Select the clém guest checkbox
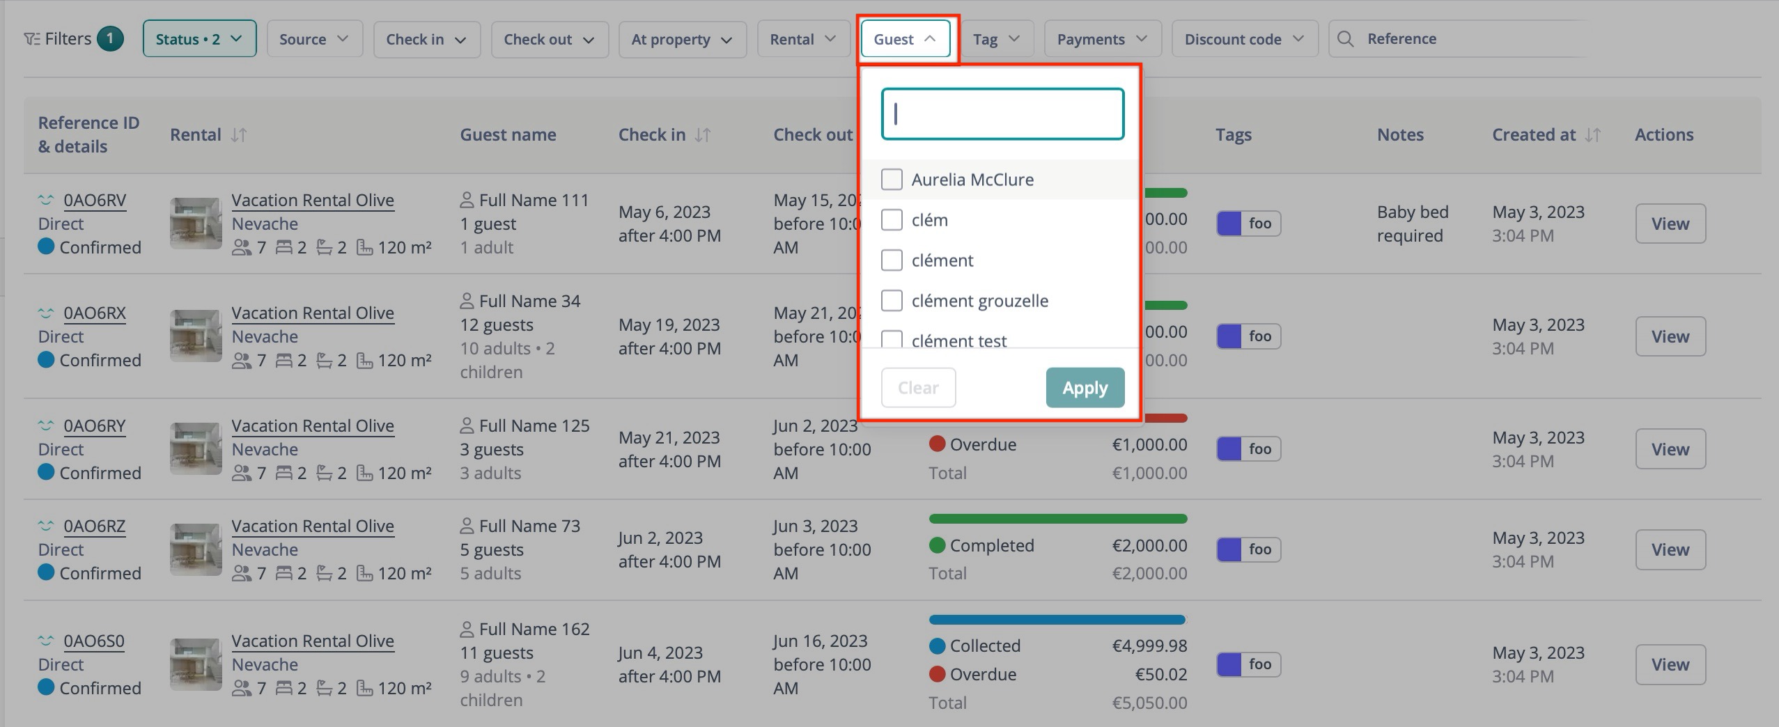This screenshot has height=727, width=1779. (x=892, y=220)
